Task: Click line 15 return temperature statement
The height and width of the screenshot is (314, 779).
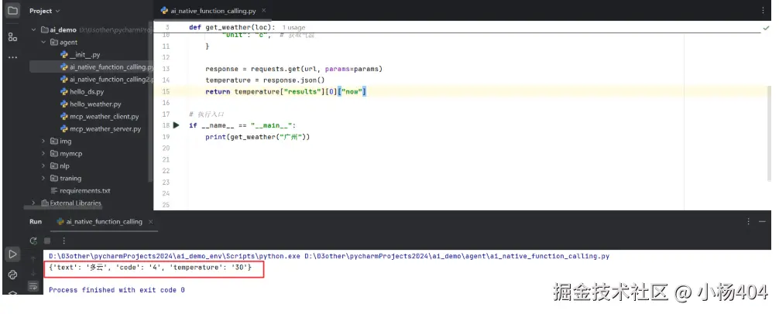Action: click(x=286, y=92)
